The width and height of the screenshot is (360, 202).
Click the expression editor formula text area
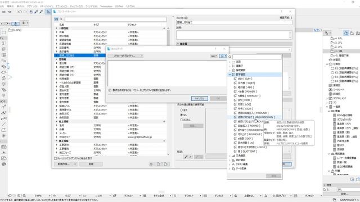[167, 74]
